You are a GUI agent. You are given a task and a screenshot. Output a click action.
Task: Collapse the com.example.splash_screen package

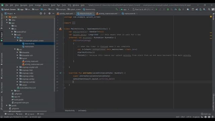pyautogui.click(x=17, y=41)
